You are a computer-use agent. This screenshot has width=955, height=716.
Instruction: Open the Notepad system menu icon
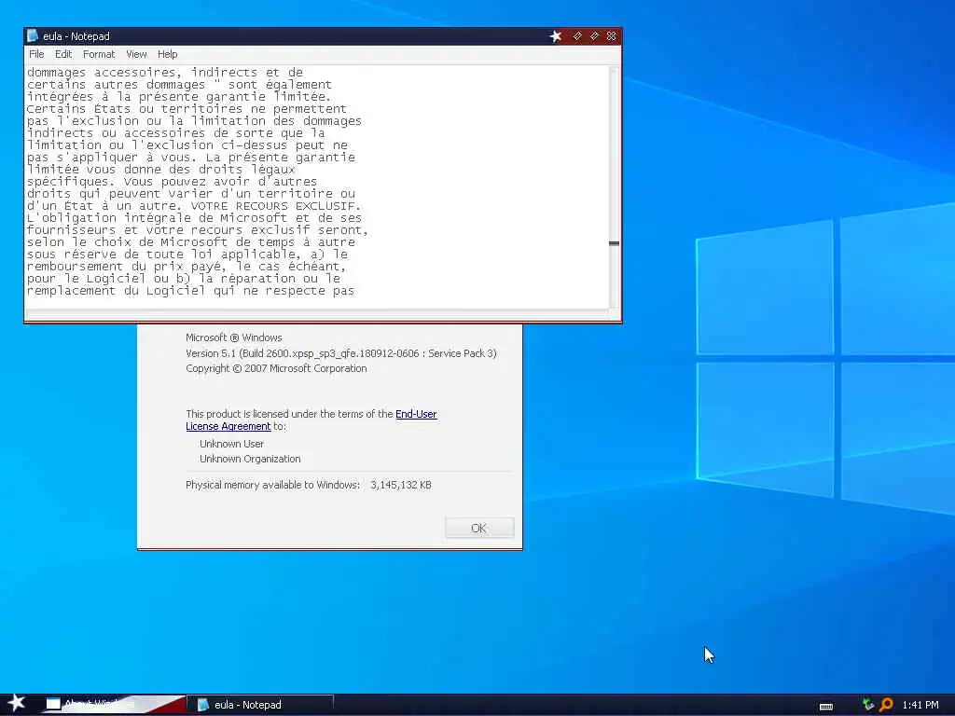coord(33,36)
